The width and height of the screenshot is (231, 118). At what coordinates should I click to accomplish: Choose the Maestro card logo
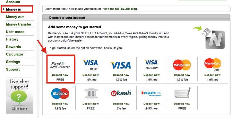tap(60, 93)
